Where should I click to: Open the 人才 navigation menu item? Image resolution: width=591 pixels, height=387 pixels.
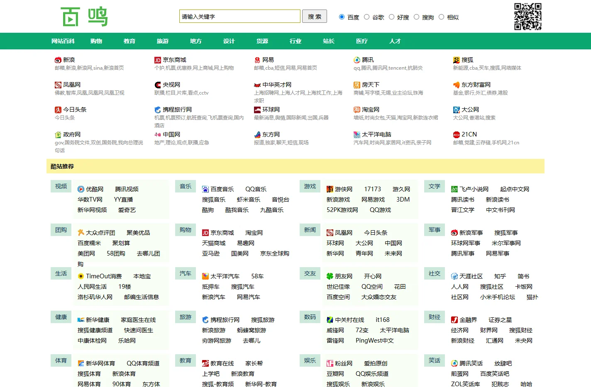point(395,41)
